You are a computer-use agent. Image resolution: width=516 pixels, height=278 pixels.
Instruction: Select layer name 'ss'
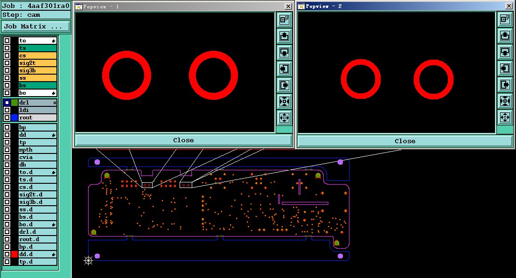37,78
